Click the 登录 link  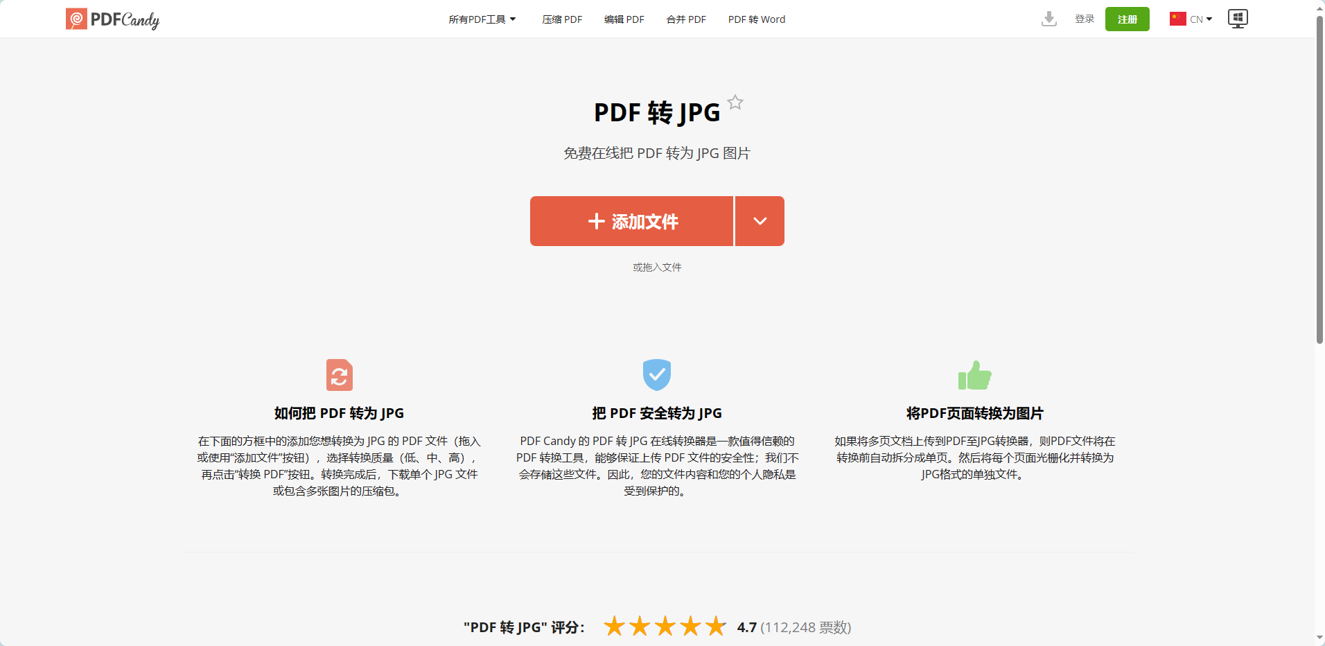(1085, 19)
